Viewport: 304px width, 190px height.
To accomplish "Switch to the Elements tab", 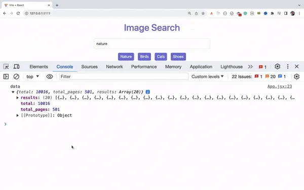I will [x=39, y=67].
